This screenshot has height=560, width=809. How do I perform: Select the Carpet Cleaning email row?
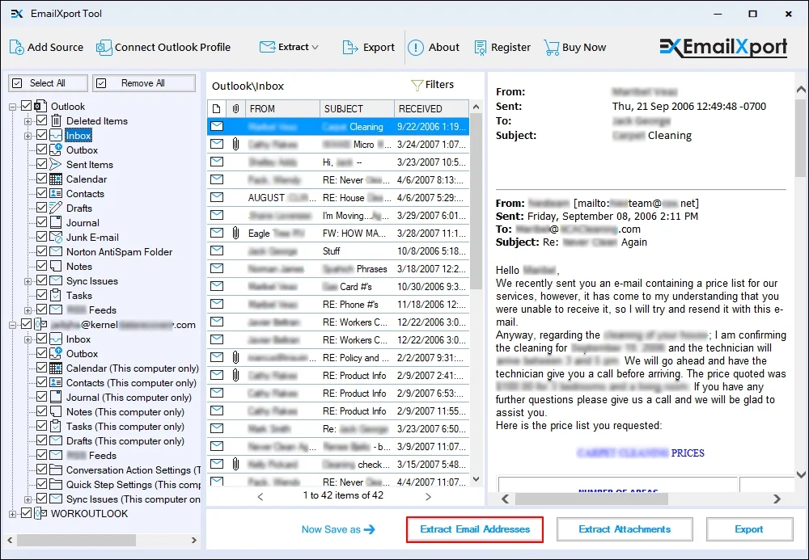pyautogui.click(x=340, y=126)
